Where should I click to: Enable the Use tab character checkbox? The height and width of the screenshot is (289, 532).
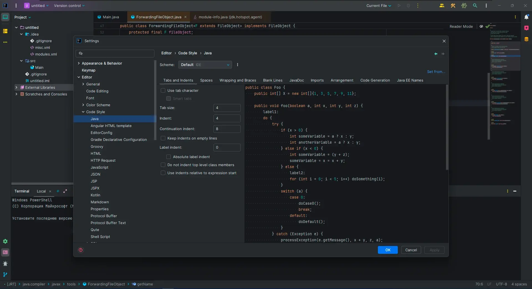(163, 90)
